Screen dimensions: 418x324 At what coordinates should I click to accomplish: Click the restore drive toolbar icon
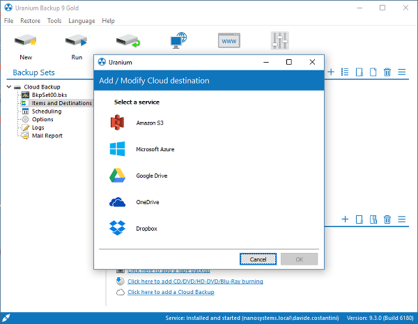pyautogui.click(x=128, y=41)
